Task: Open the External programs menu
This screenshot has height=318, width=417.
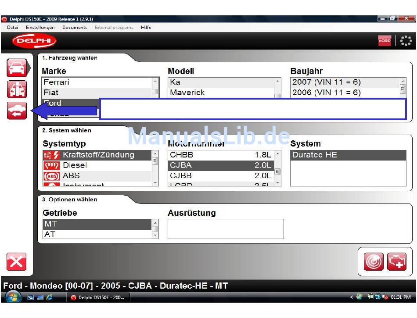Action: click(114, 27)
